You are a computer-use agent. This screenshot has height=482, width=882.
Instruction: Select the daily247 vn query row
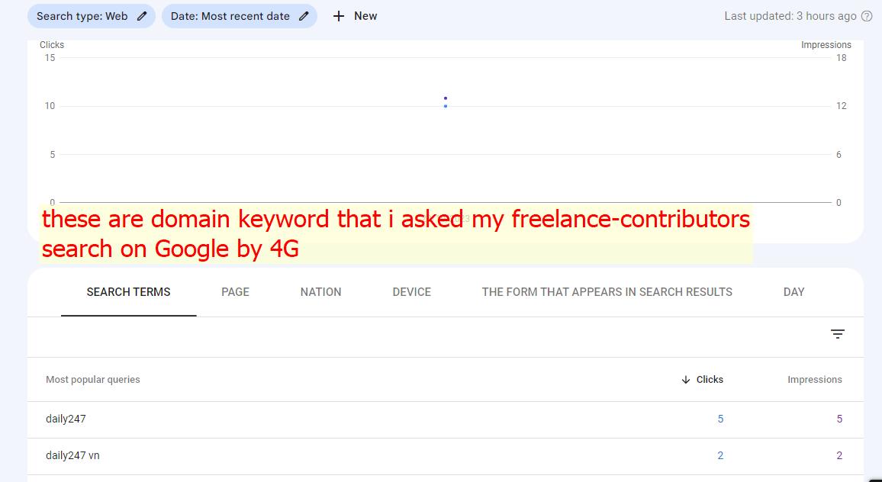446,456
